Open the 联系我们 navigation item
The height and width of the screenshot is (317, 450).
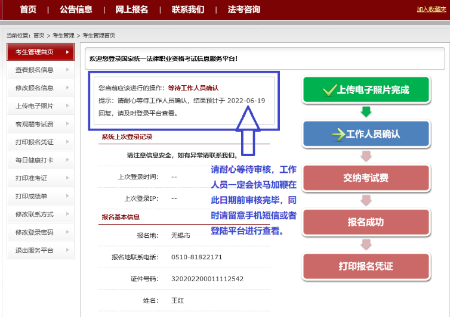click(187, 10)
